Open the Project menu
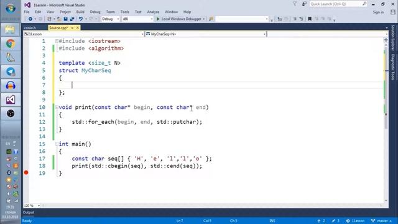 coord(65,12)
